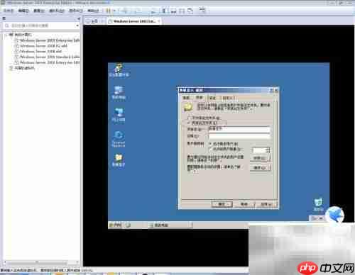Click the user count spinner arrows
Viewport: 355px width, 275px height.
(268, 150)
